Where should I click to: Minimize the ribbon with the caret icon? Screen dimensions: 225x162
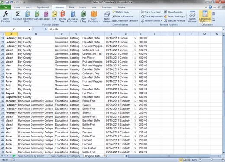click(206, 7)
